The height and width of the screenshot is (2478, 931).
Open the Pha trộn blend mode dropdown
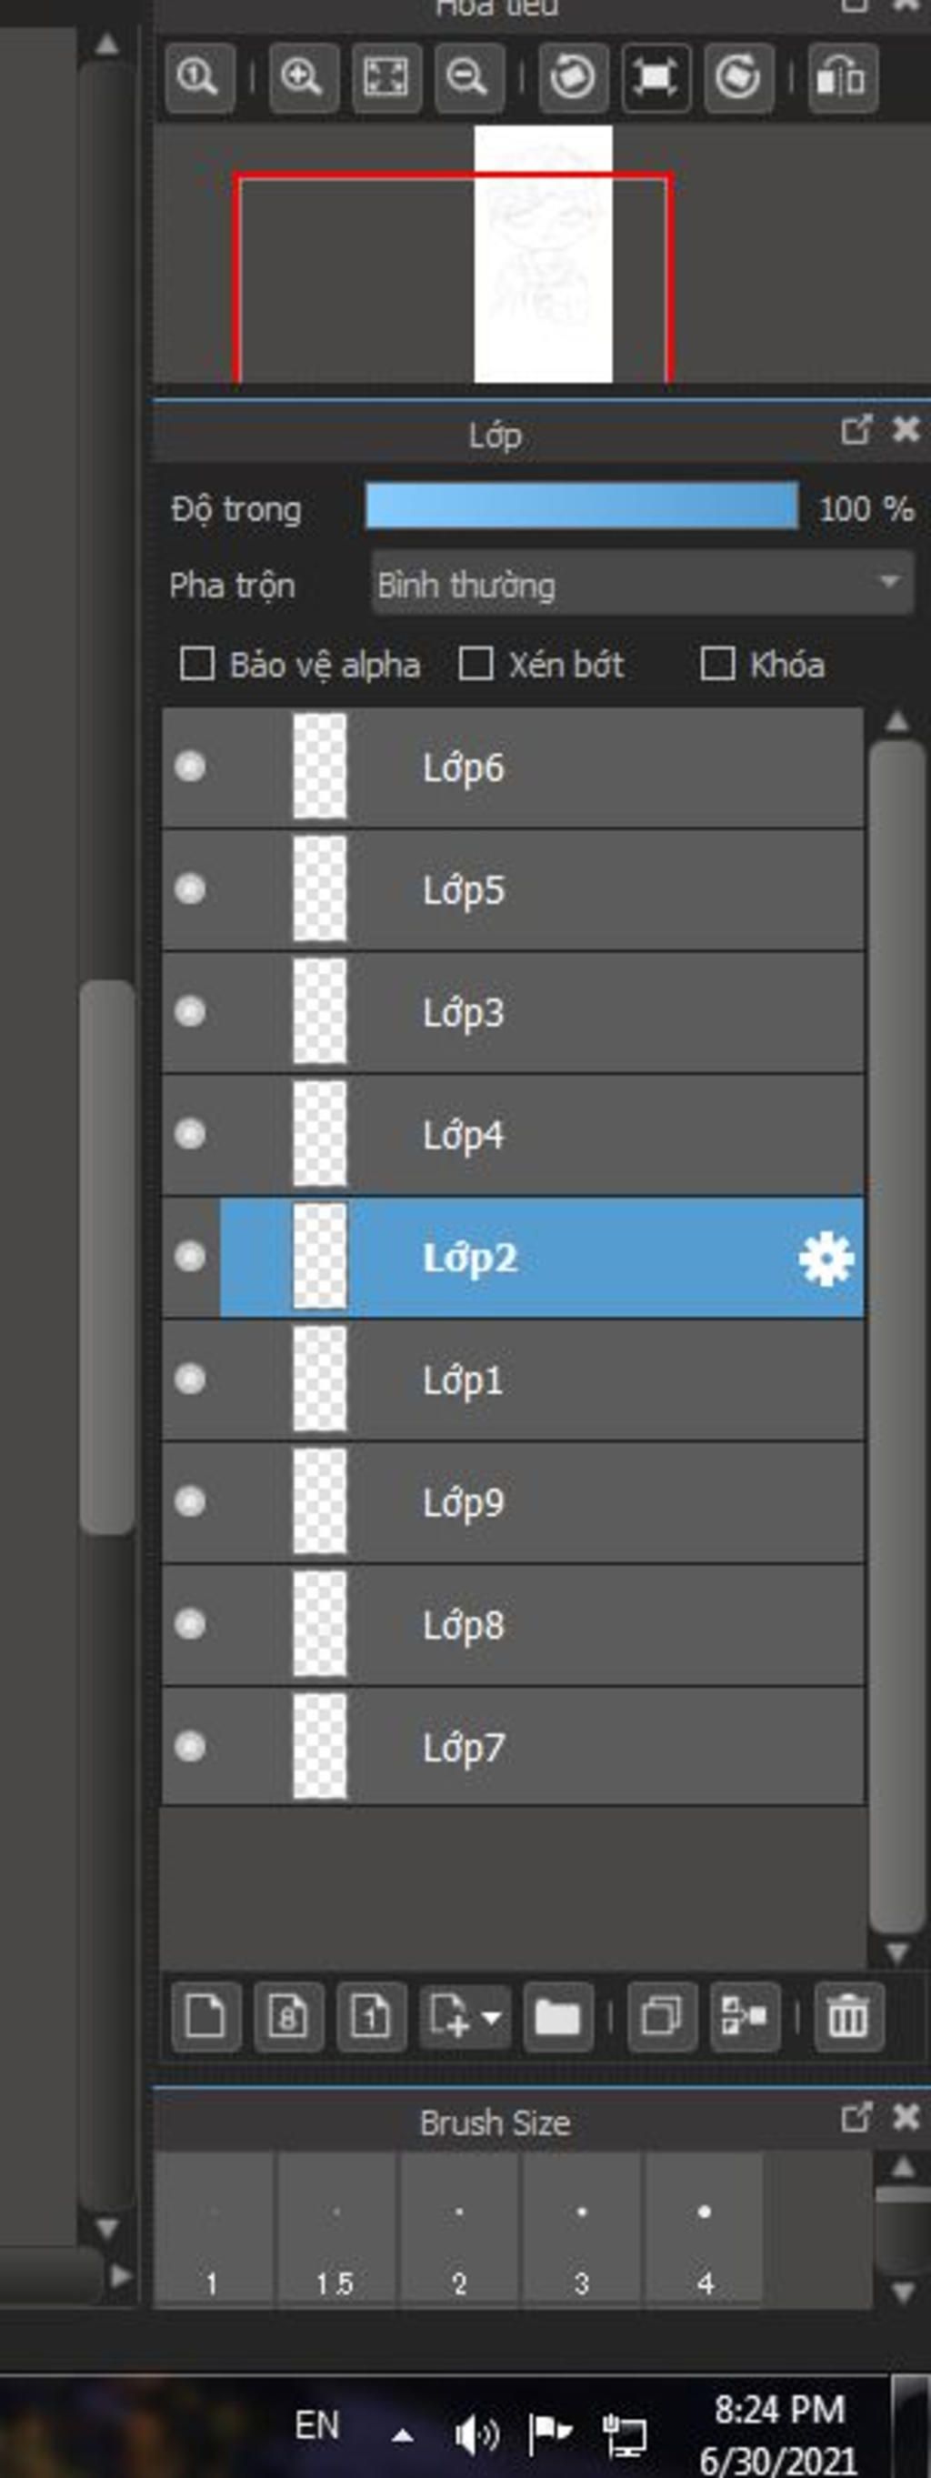coord(642,583)
